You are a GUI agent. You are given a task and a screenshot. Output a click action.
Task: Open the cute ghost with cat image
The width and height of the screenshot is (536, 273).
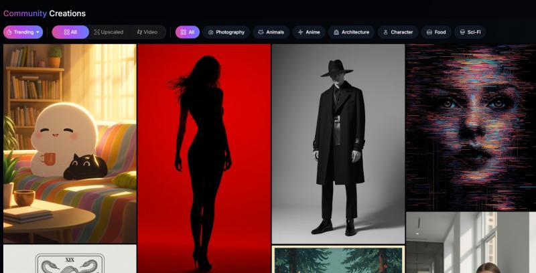(70, 143)
